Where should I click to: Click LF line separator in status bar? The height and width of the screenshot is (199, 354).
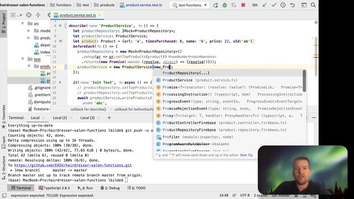click(234, 195)
